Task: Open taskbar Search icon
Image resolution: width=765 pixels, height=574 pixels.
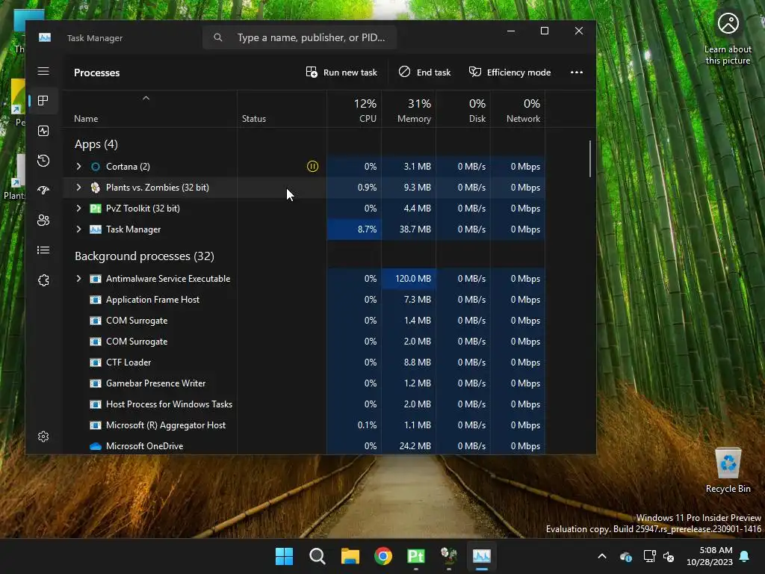Action: coord(318,556)
